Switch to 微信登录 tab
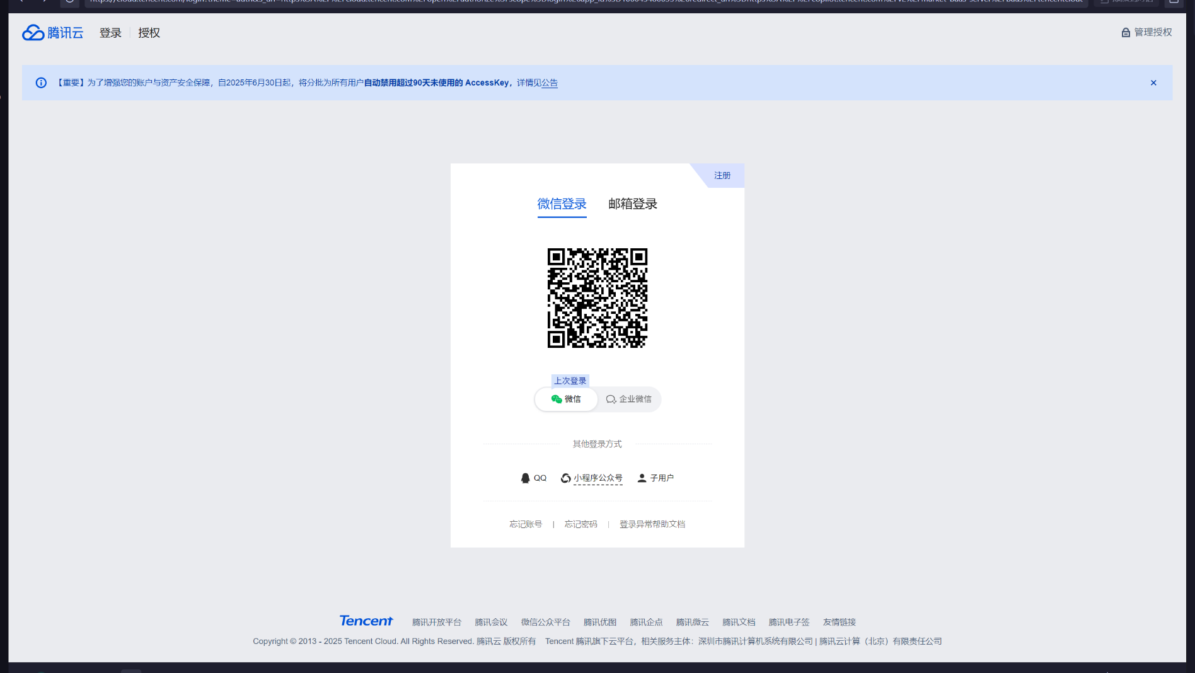 coord(562,204)
